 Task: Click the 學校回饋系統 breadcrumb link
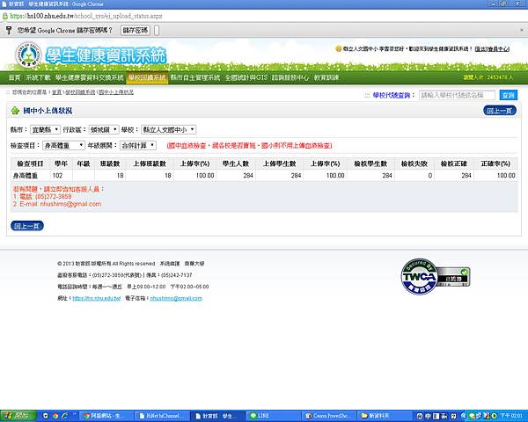click(80, 92)
